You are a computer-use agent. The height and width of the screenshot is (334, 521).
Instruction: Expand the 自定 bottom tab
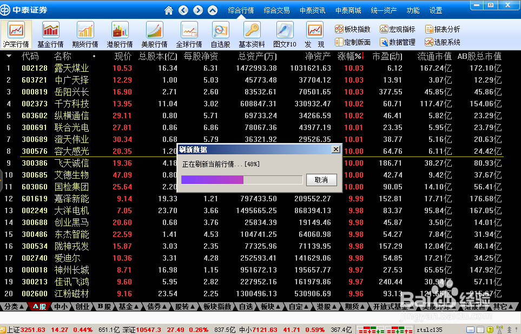[x=298, y=306]
